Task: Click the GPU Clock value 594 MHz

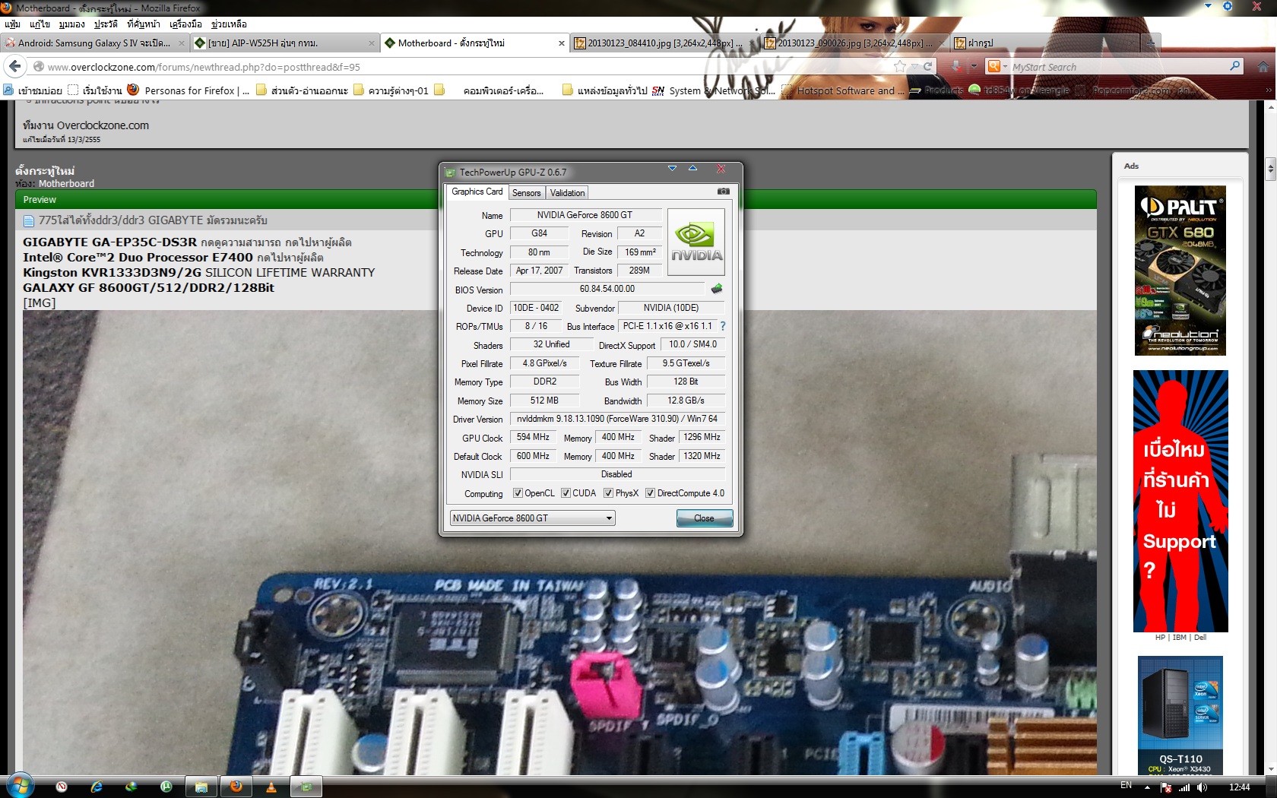Action: [533, 437]
